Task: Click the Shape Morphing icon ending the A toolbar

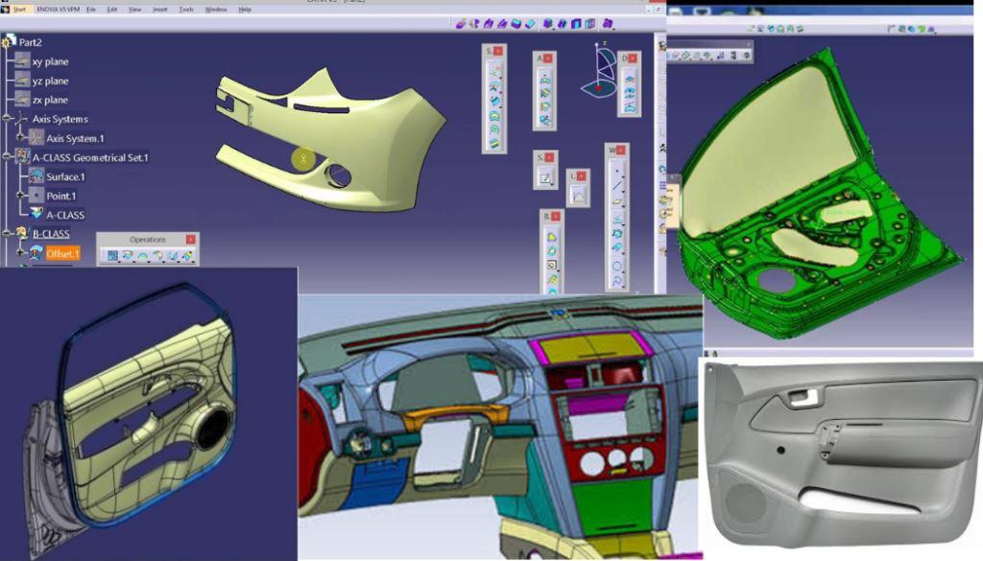Action: pos(545,121)
